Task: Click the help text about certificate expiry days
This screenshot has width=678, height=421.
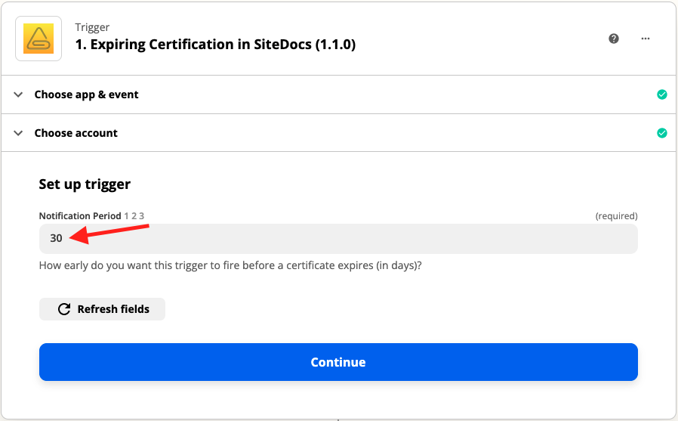Action: [230, 265]
